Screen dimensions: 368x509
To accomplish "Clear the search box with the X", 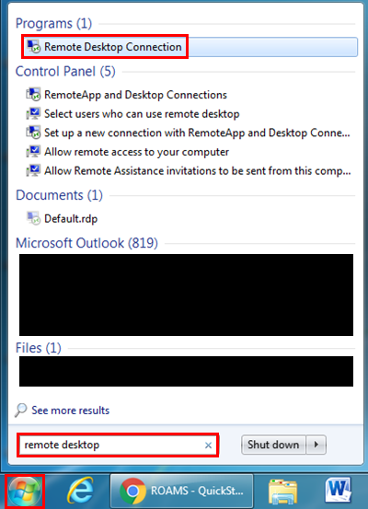I will point(208,445).
